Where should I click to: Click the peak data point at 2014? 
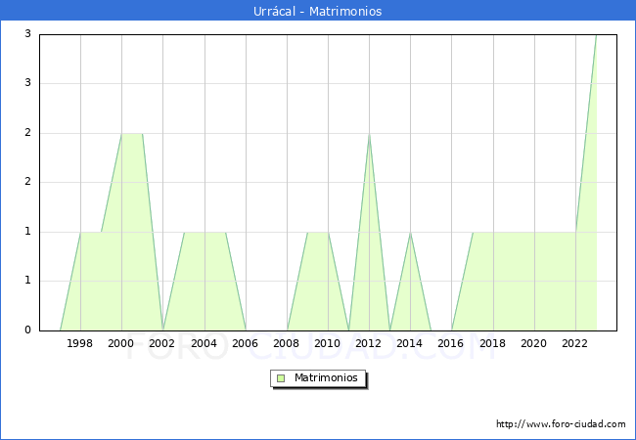pyautogui.click(x=410, y=232)
